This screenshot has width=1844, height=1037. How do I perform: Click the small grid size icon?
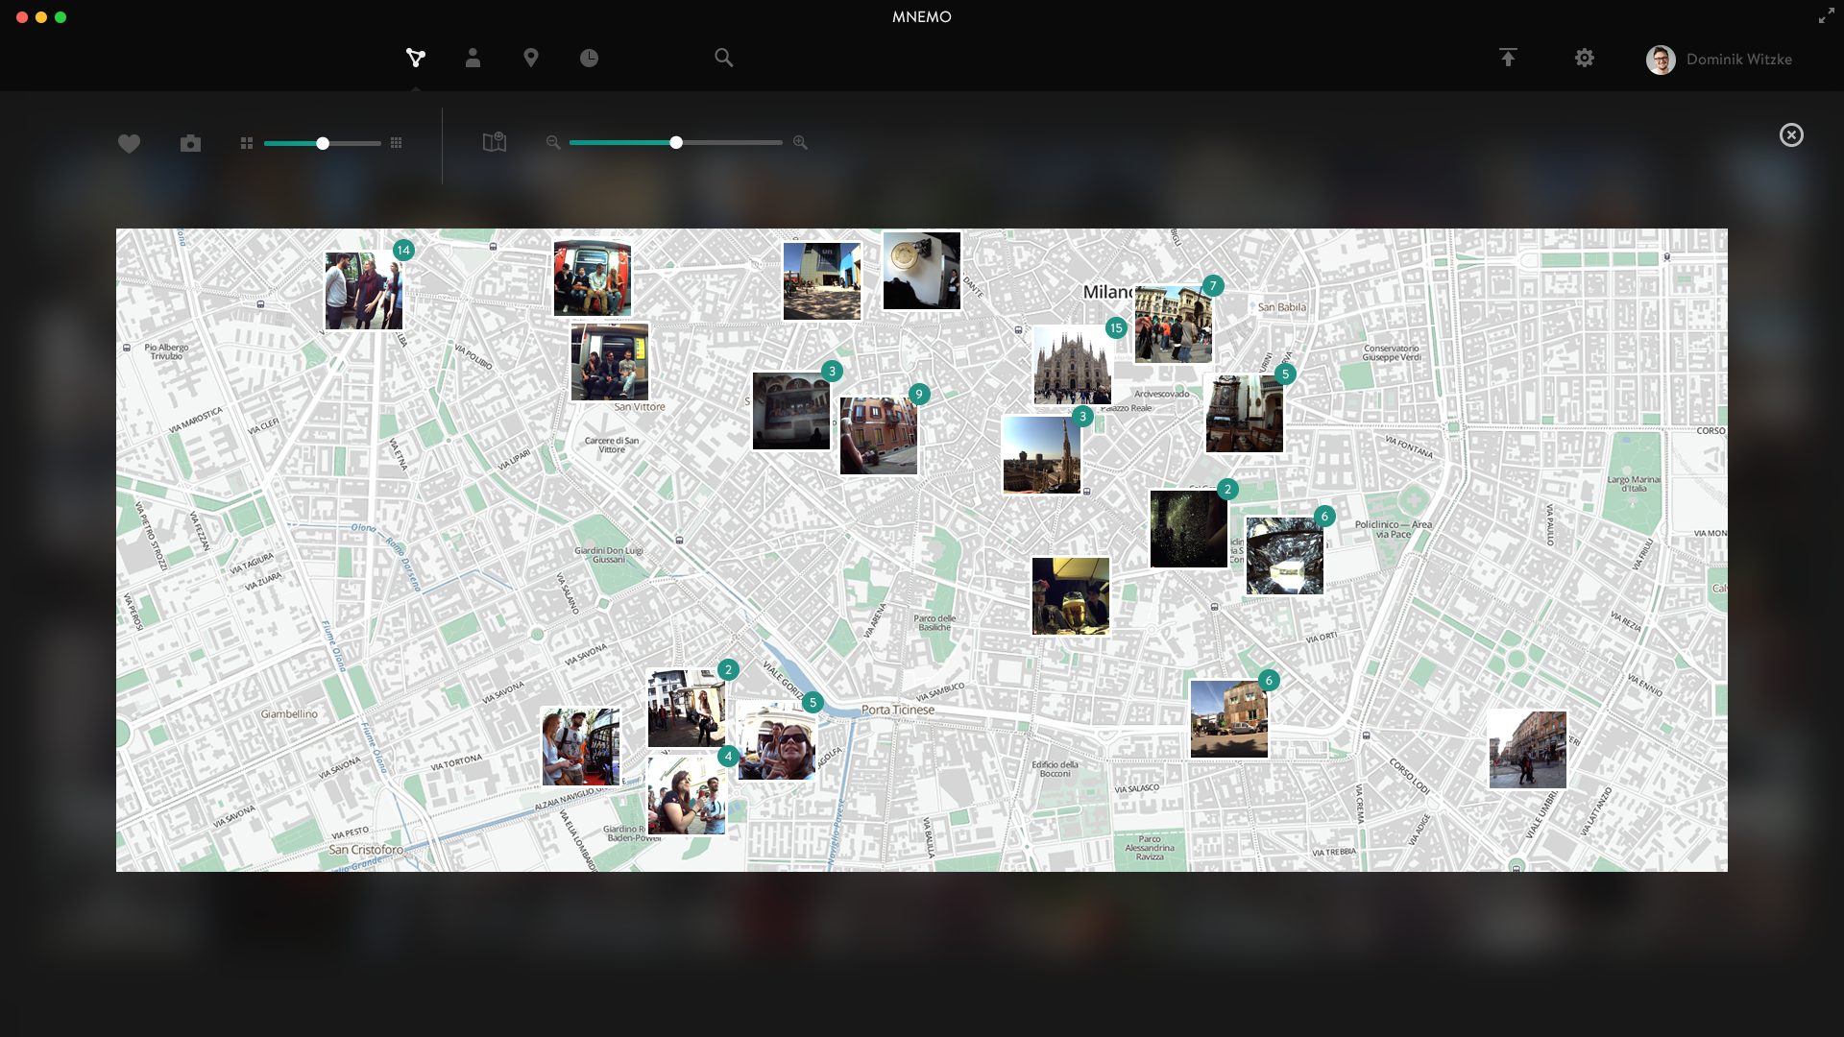tap(396, 143)
